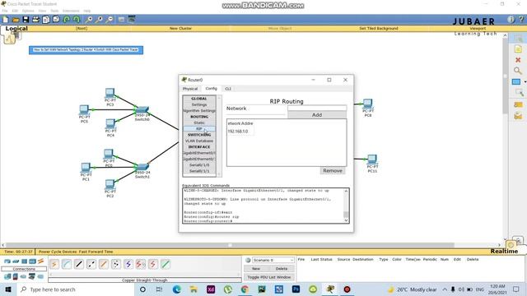Click the Zoom In magnifier icon

pos(89,20)
